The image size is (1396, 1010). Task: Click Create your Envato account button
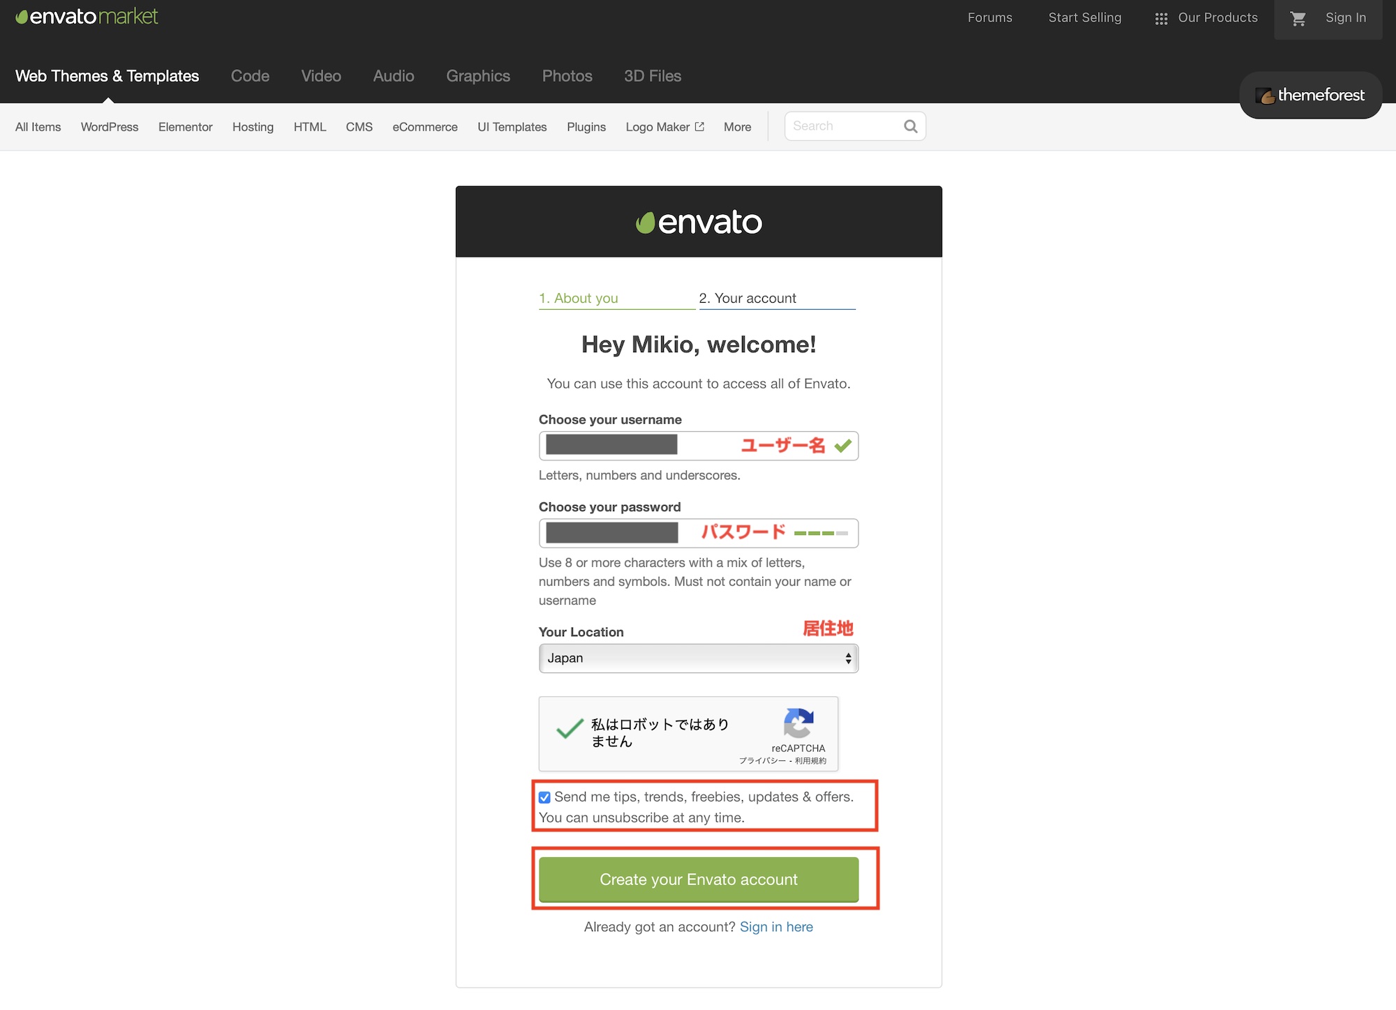pos(699,880)
